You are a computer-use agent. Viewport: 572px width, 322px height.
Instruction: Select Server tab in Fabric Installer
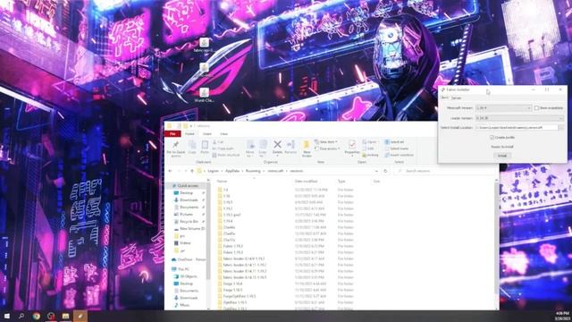click(456, 97)
